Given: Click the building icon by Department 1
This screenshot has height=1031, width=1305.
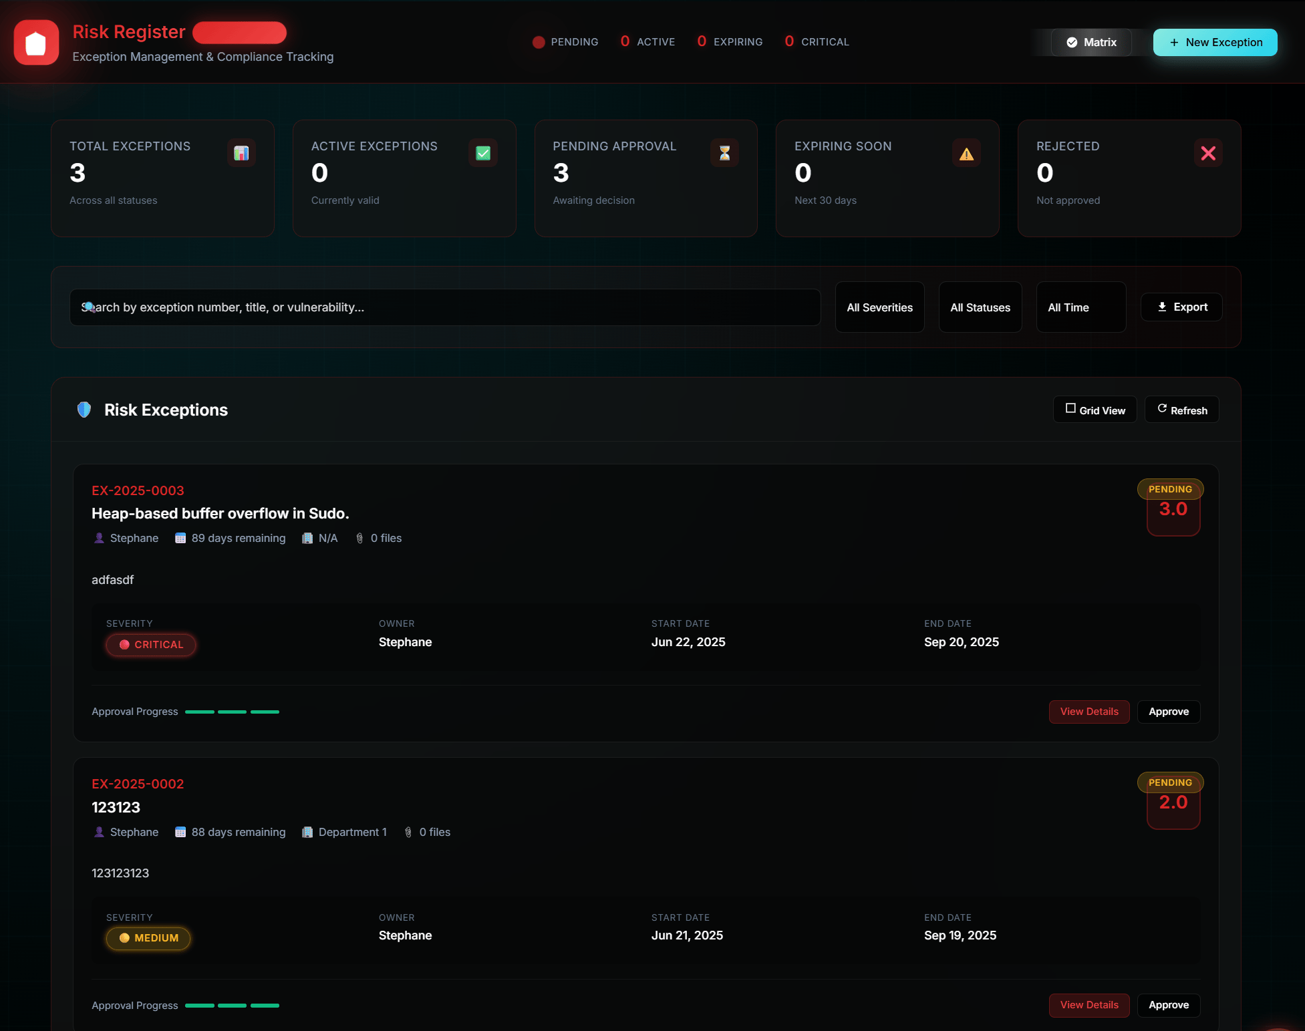Looking at the screenshot, I should [307, 832].
